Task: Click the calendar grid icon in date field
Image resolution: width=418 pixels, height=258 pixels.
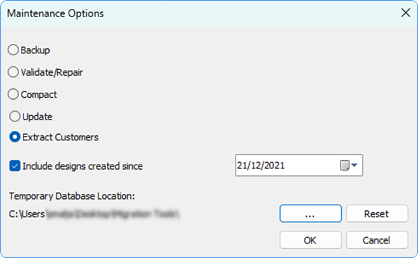Action: pos(344,166)
